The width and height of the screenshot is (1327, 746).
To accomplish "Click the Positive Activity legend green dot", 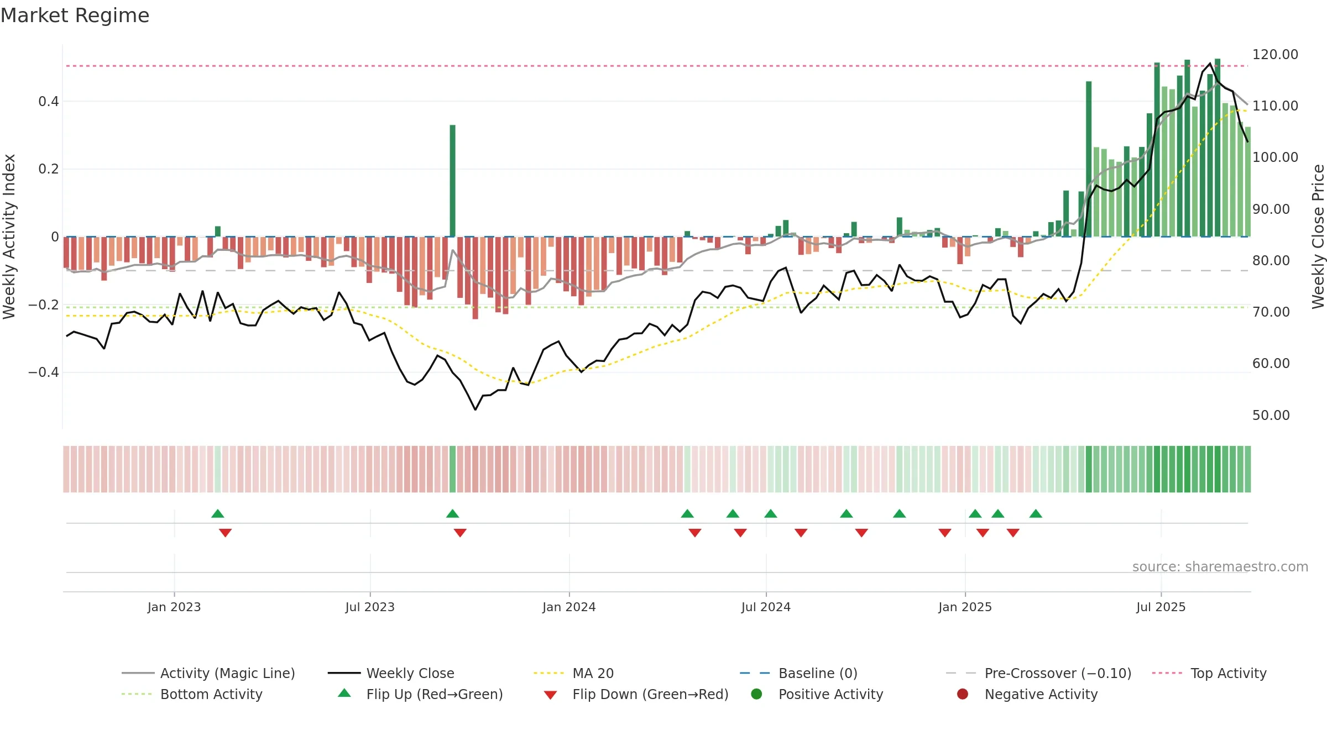I will click(756, 694).
